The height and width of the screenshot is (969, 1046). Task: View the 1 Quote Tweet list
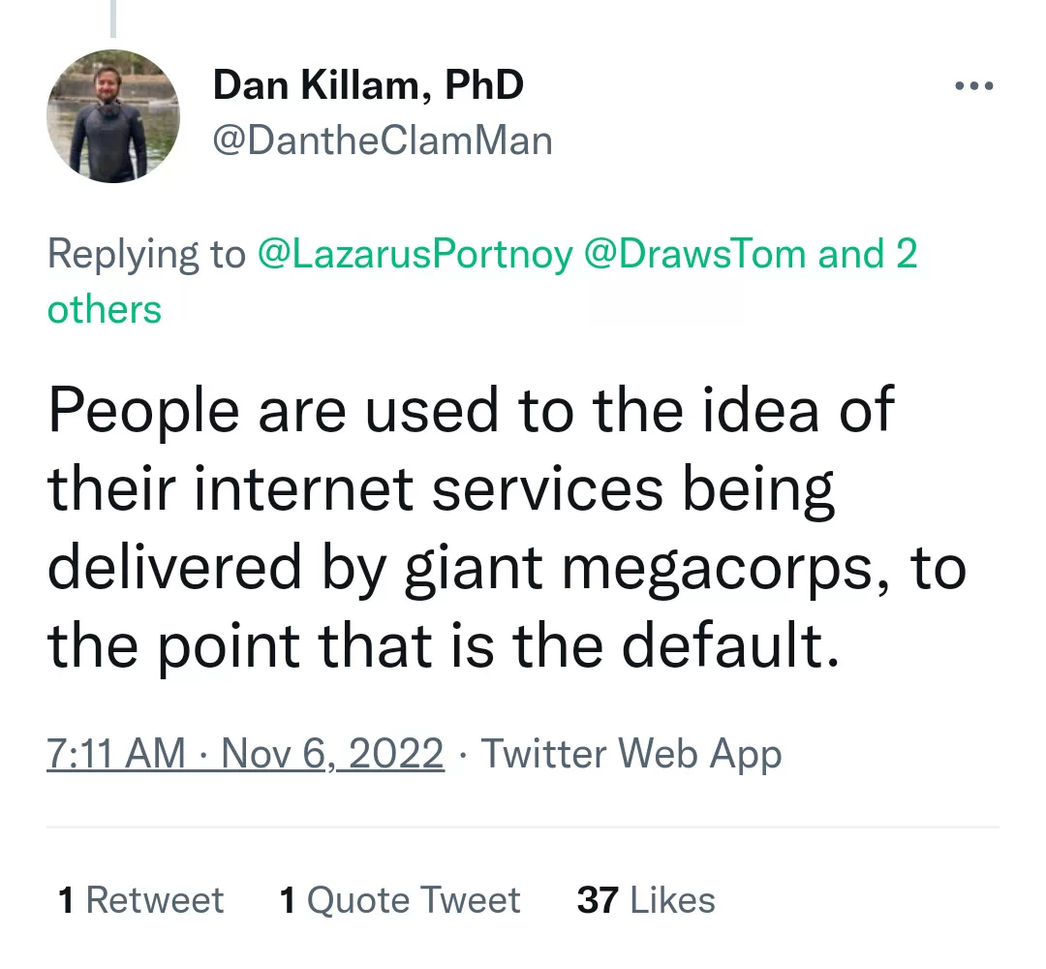coord(400,899)
